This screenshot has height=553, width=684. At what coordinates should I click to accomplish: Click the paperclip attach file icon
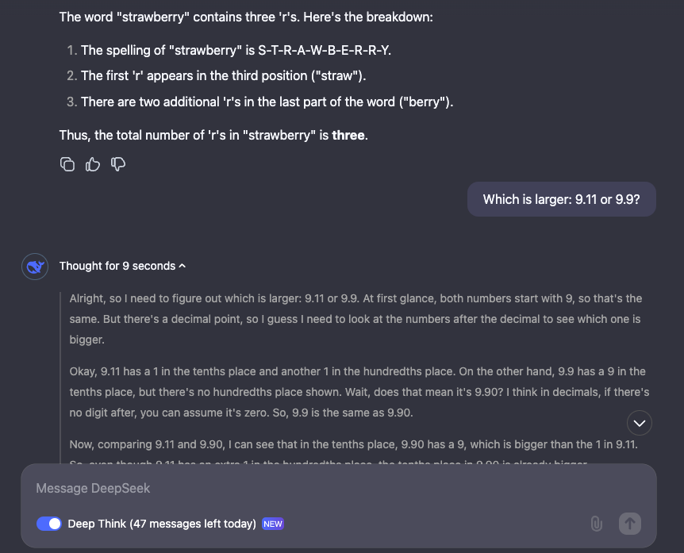pos(596,524)
